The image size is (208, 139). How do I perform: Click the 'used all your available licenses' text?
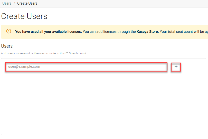[x=56, y=32]
